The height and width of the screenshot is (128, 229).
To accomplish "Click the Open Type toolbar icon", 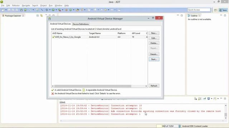I will click(x=77, y=10).
